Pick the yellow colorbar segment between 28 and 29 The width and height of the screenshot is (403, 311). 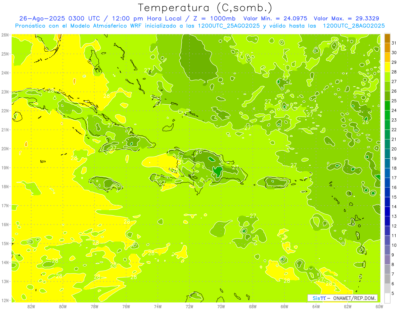pos(387,67)
